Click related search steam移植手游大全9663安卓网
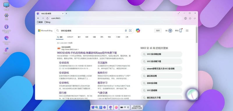233x111 pixels. coord(161,69)
